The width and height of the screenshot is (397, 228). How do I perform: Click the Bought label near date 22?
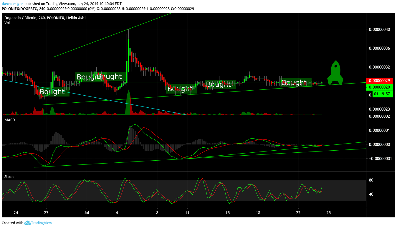click(x=296, y=82)
